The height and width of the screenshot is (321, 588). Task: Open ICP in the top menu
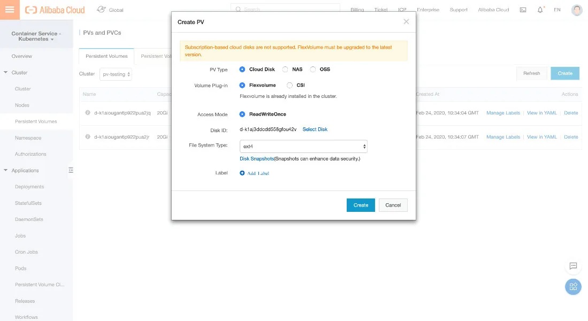tap(402, 10)
